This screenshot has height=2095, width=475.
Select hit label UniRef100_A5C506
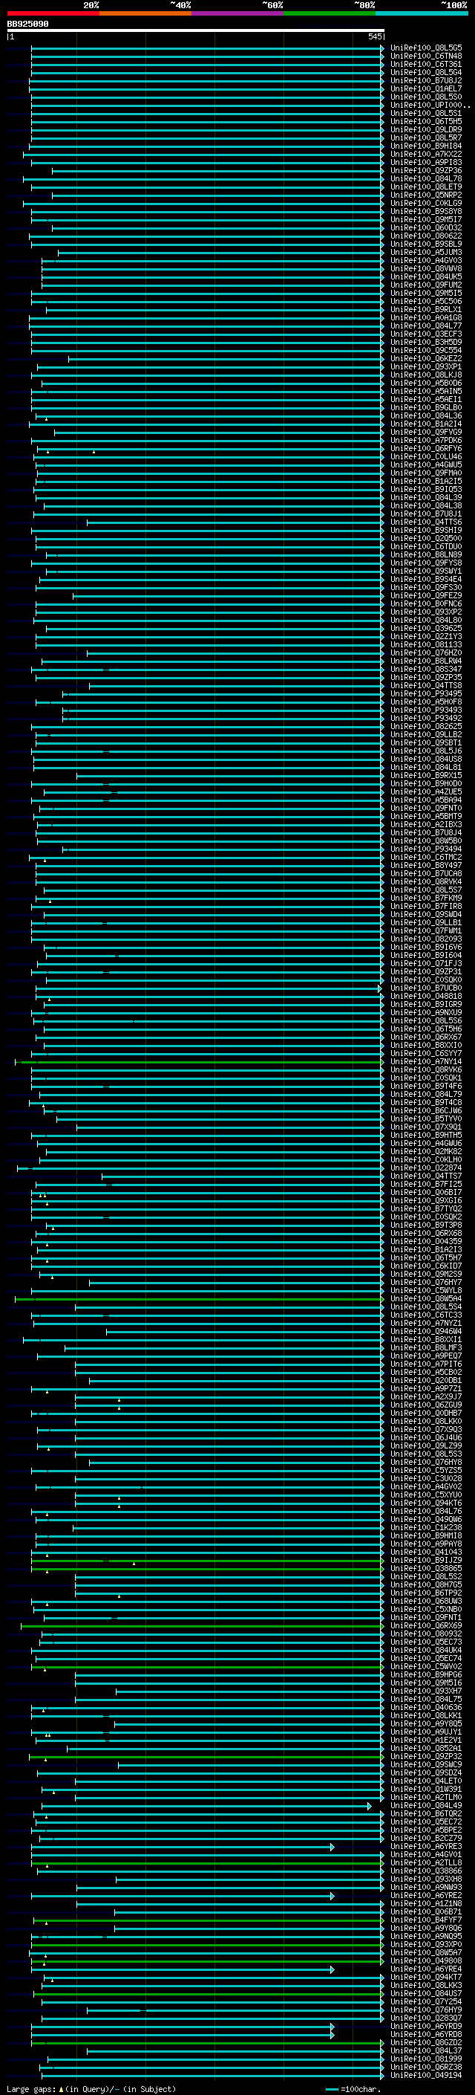(x=426, y=302)
